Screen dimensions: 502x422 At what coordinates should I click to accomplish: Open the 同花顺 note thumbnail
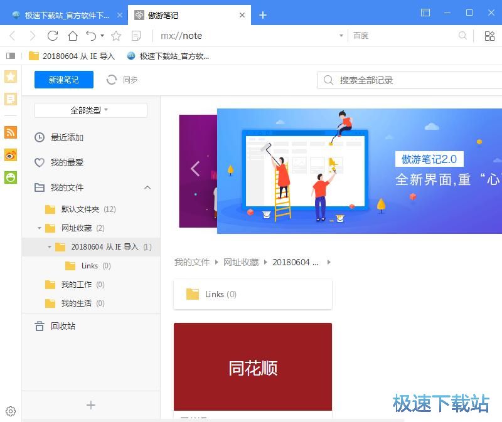point(253,367)
